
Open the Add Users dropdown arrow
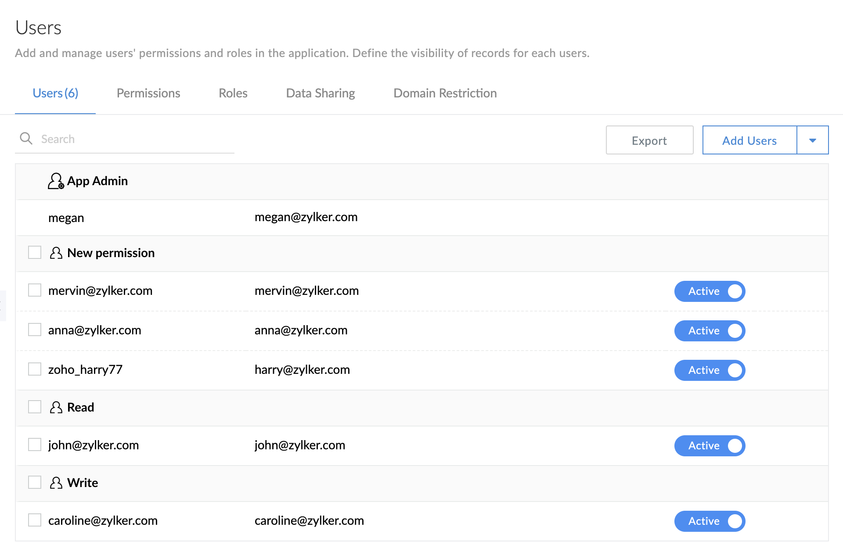(813, 140)
